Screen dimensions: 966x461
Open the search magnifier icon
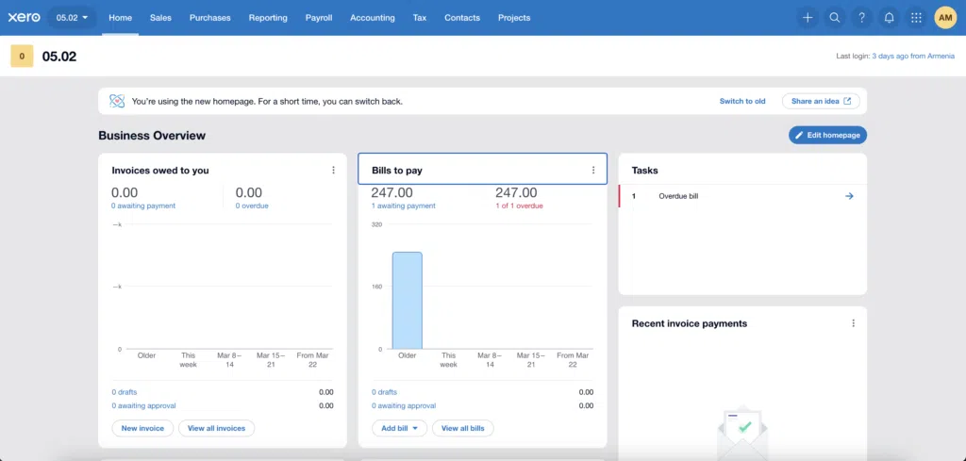click(x=835, y=18)
